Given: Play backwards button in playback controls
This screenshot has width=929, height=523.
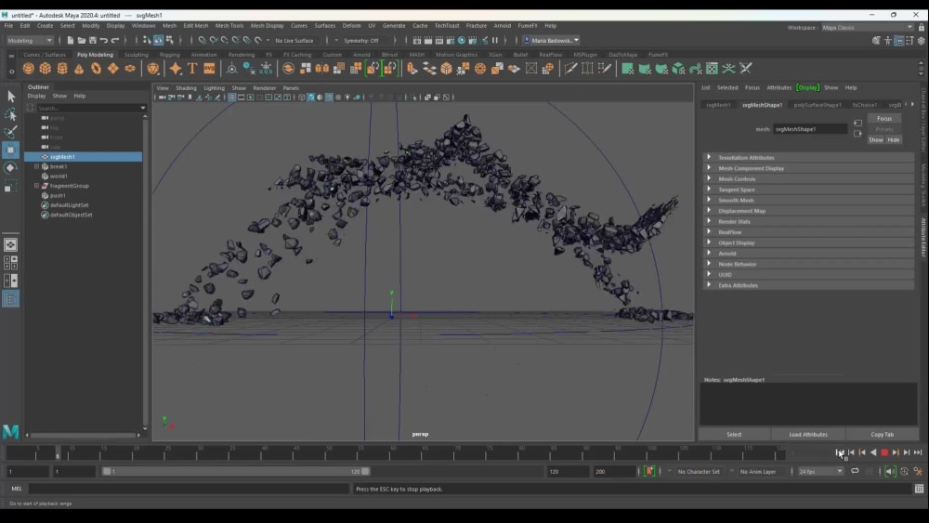Looking at the screenshot, I should click(873, 452).
